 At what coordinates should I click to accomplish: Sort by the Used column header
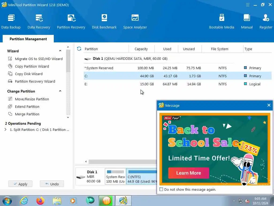click(167, 49)
